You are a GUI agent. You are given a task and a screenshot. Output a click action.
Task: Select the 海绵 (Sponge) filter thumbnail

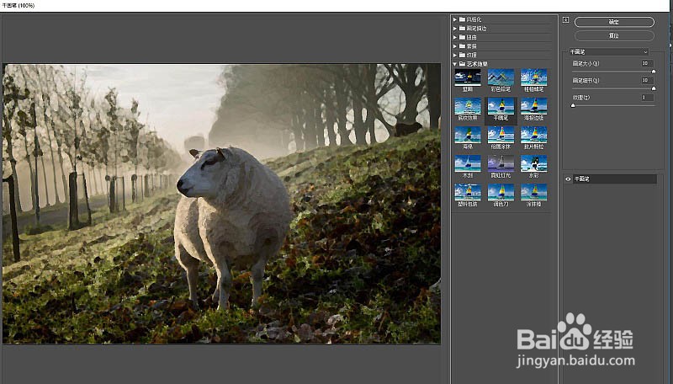click(468, 135)
